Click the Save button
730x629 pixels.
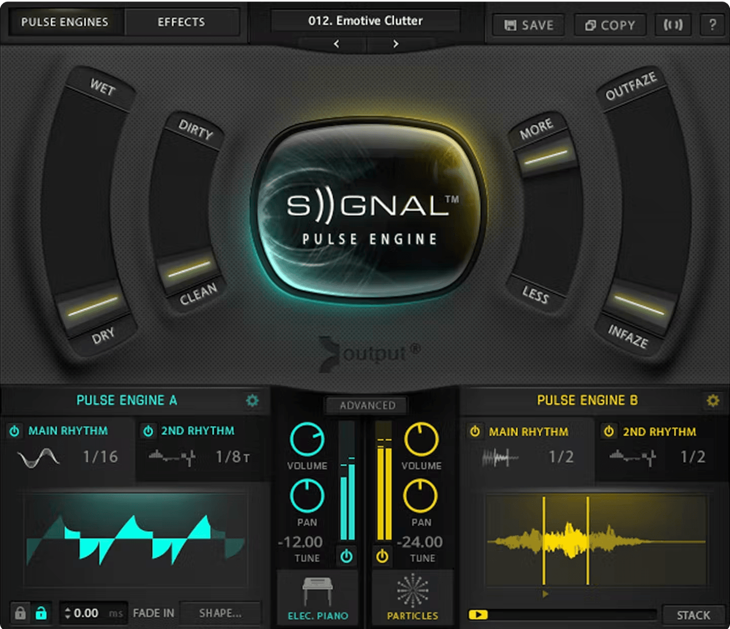529,25
